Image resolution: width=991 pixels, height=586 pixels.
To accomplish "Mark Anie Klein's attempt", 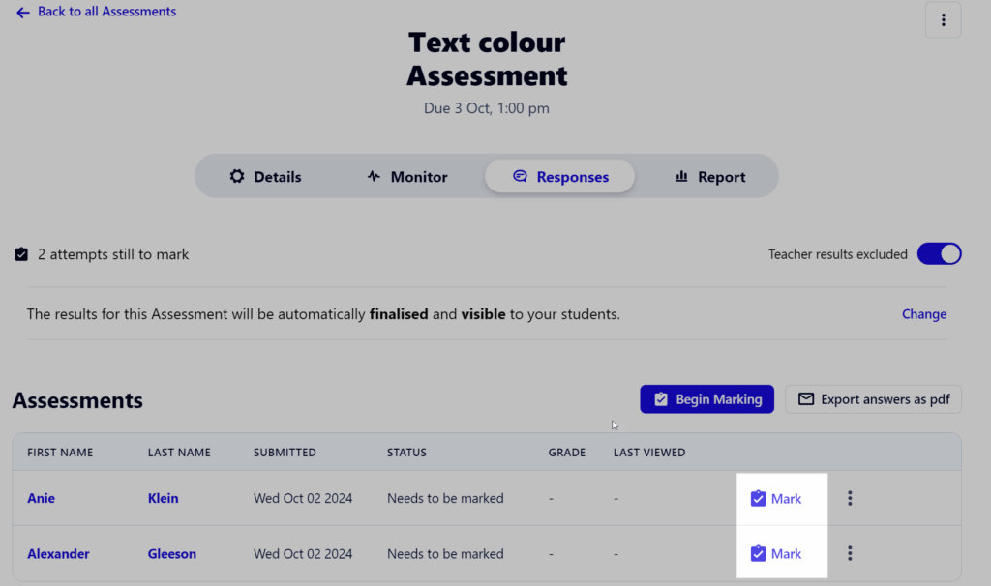I will 775,499.
